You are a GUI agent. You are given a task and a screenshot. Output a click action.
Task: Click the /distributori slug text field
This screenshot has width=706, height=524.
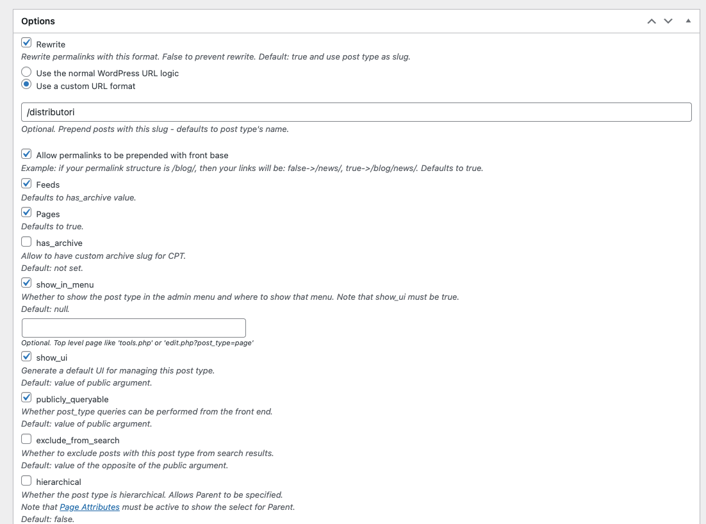tap(356, 112)
